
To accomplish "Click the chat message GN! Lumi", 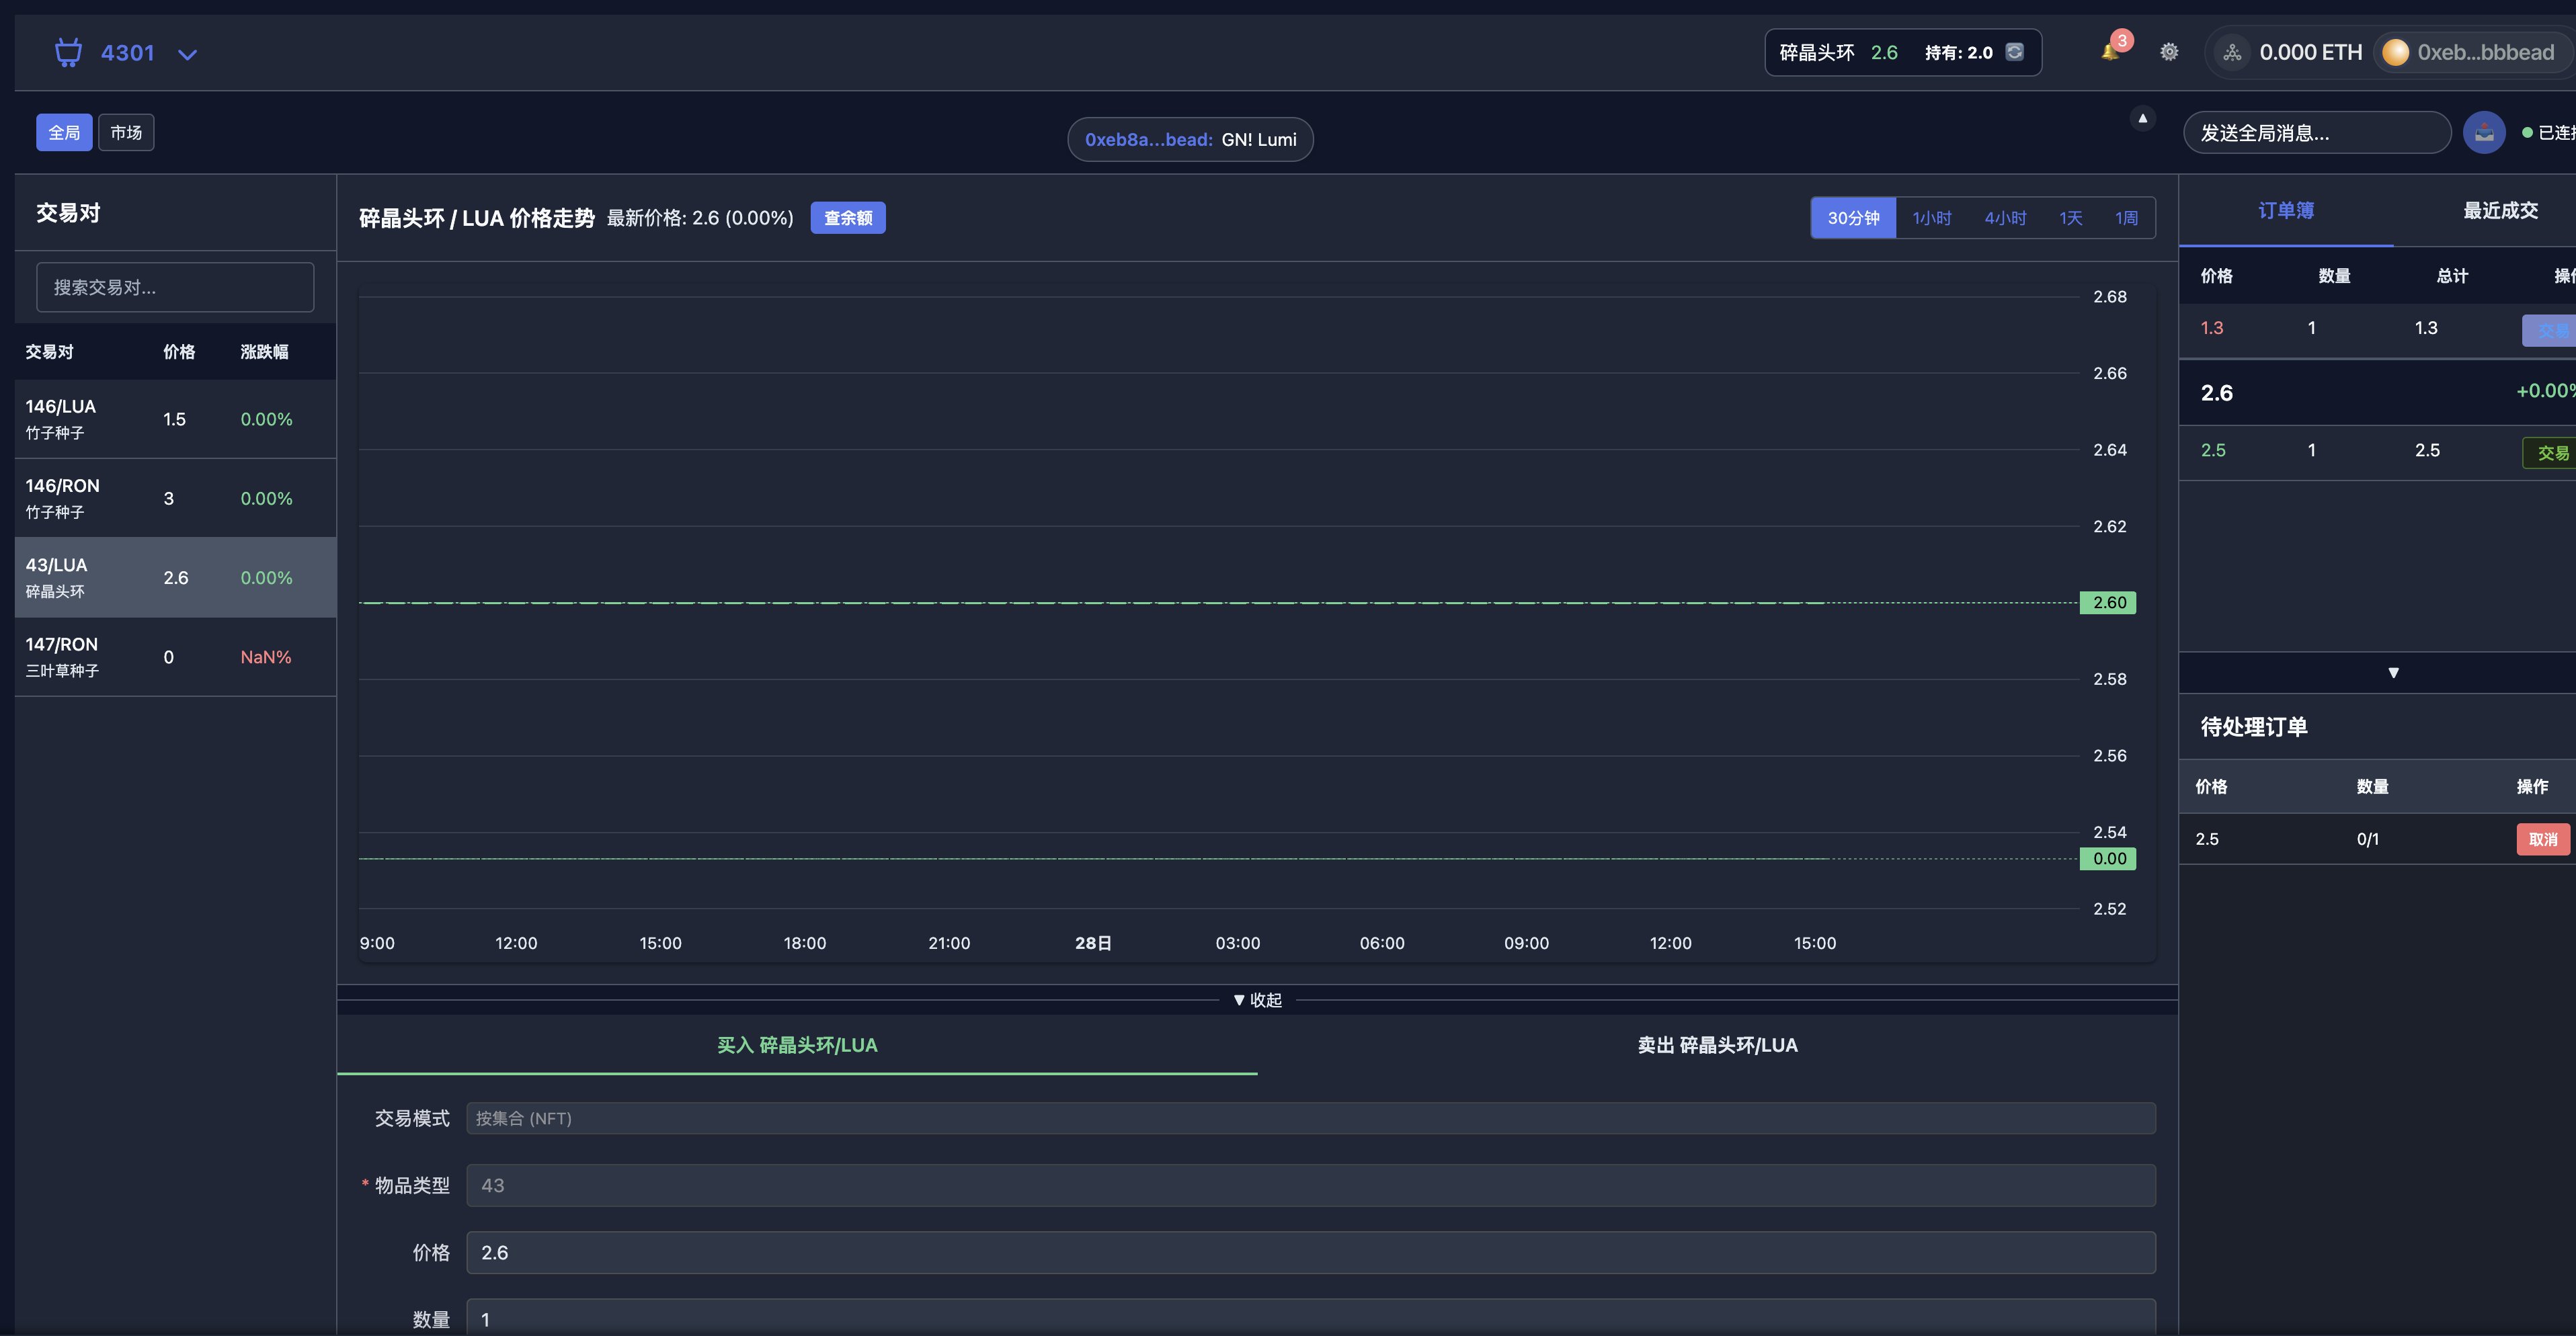I will pyautogui.click(x=1259, y=140).
